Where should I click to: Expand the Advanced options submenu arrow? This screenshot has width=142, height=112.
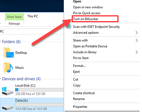coord(137,33)
